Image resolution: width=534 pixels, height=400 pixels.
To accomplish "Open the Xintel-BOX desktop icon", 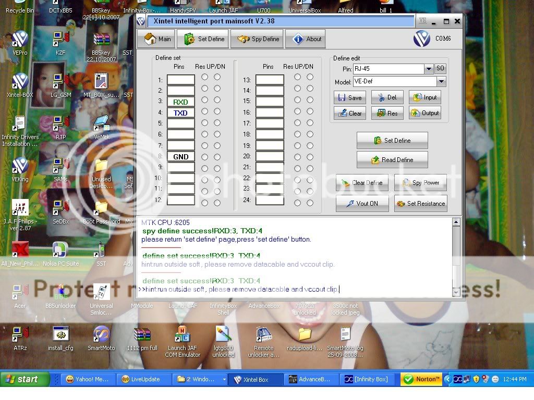I will pos(20,82).
